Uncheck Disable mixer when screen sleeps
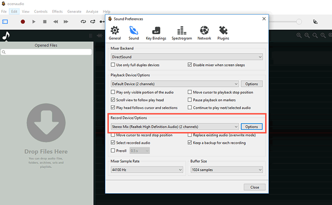The height and width of the screenshot is (205, 332). click(190, 65)
